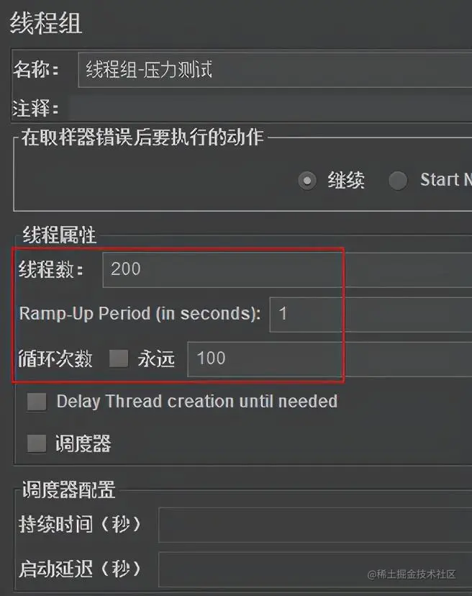Click the 在取样器错误后要执行的动作 group title

[142, 137]
